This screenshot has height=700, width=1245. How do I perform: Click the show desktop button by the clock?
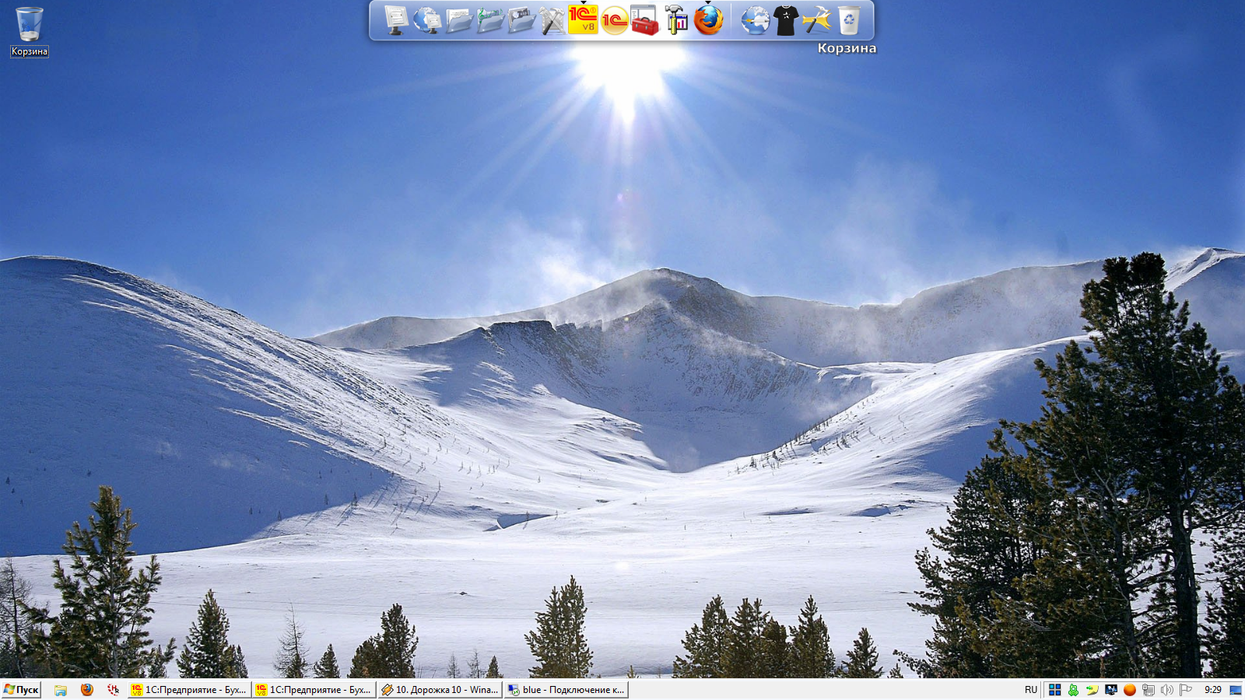1236,690
